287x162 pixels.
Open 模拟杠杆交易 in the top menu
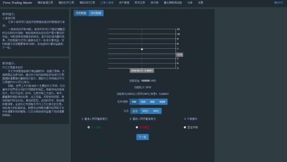[x=66, y=2]
